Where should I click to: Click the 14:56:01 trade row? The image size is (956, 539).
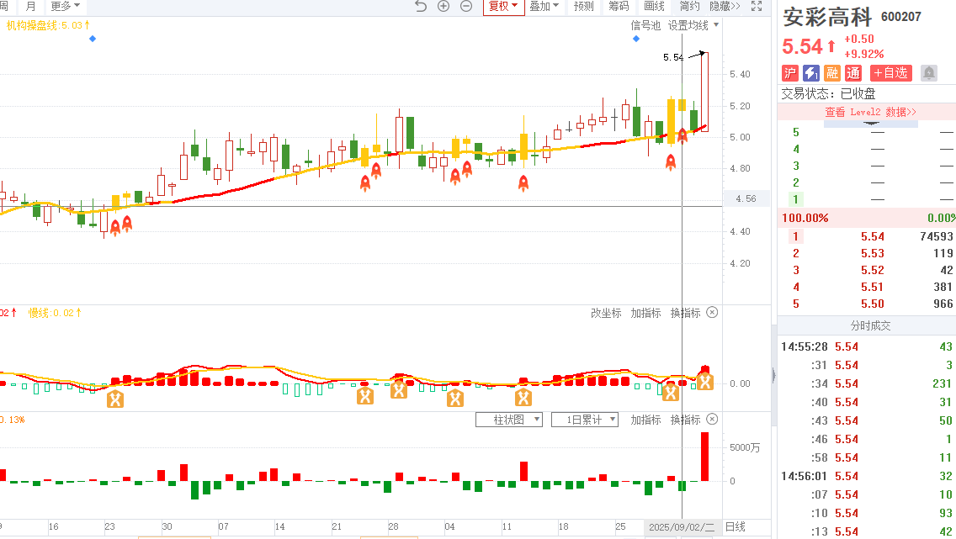click(867, 476)
